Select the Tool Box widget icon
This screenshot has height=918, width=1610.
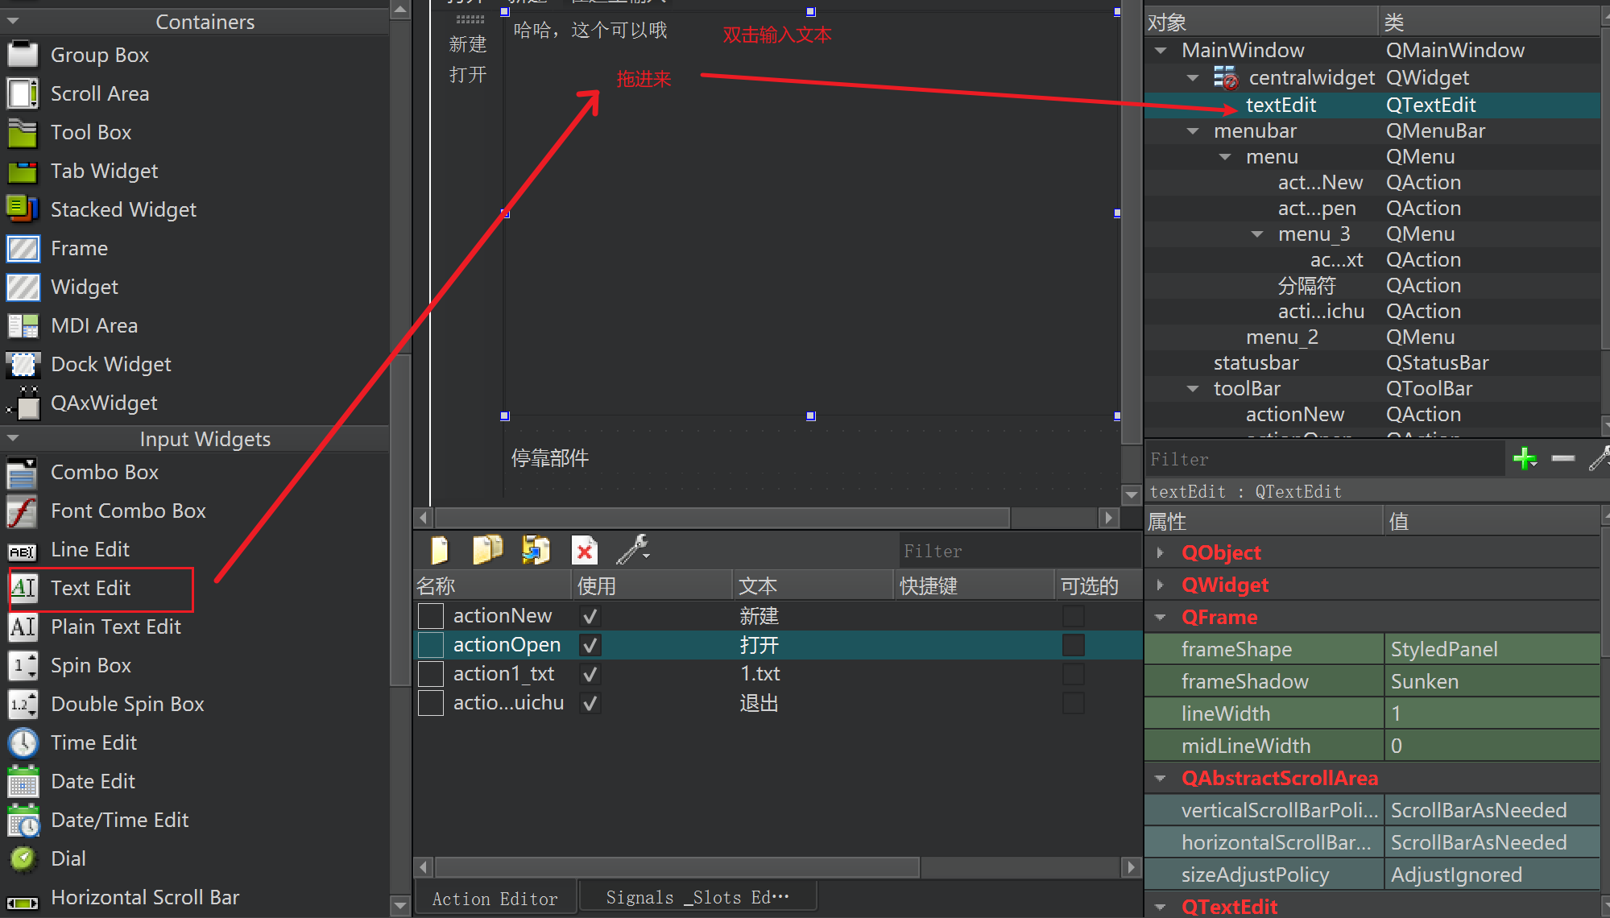tap(23, 132)
